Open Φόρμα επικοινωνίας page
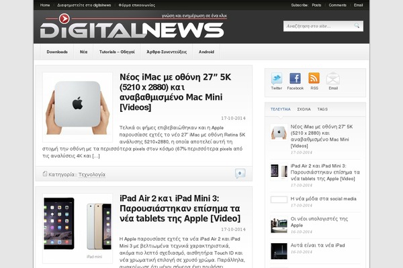The image size is (403, 268). 137,5
